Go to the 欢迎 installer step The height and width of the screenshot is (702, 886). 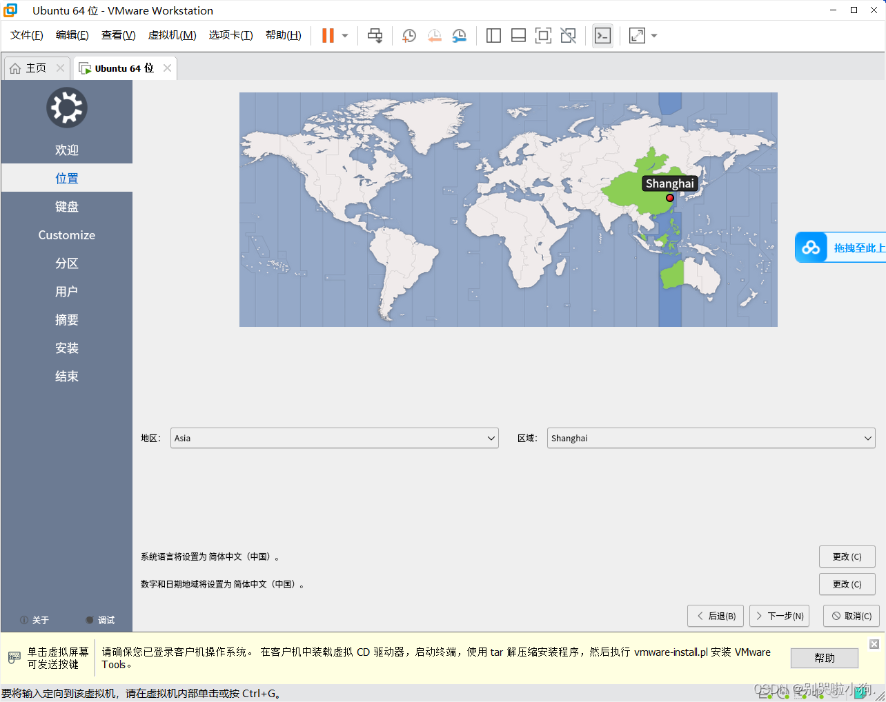coord(67,150)
